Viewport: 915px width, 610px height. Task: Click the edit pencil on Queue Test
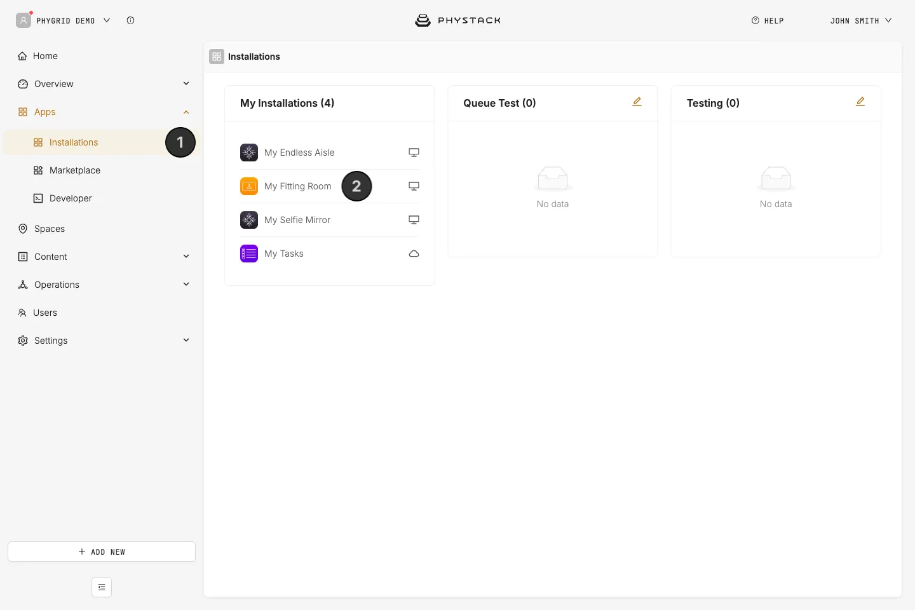click(x=637, y=102)
